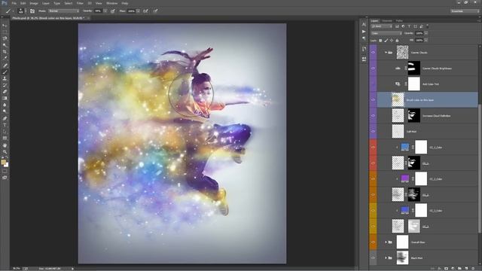Open the Image menu
Viewport: 482px width, 271px height.
pos(34,3)
